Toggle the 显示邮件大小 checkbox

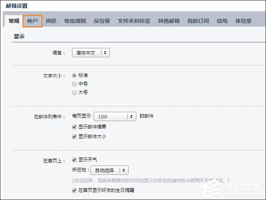[x=74, y=137]
